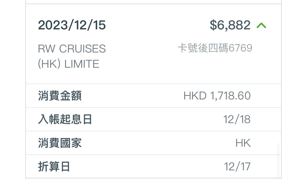Click the 12/18 posting date value
The height and width of the screenshot is (179, 307).
(x=237, y=119)
